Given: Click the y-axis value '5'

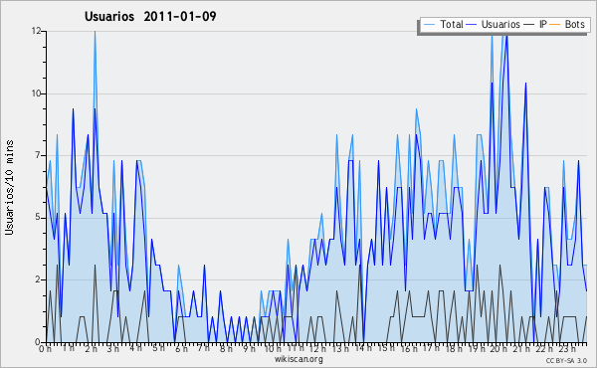Looking at the screenshot, I should click(x=38, y=217).
